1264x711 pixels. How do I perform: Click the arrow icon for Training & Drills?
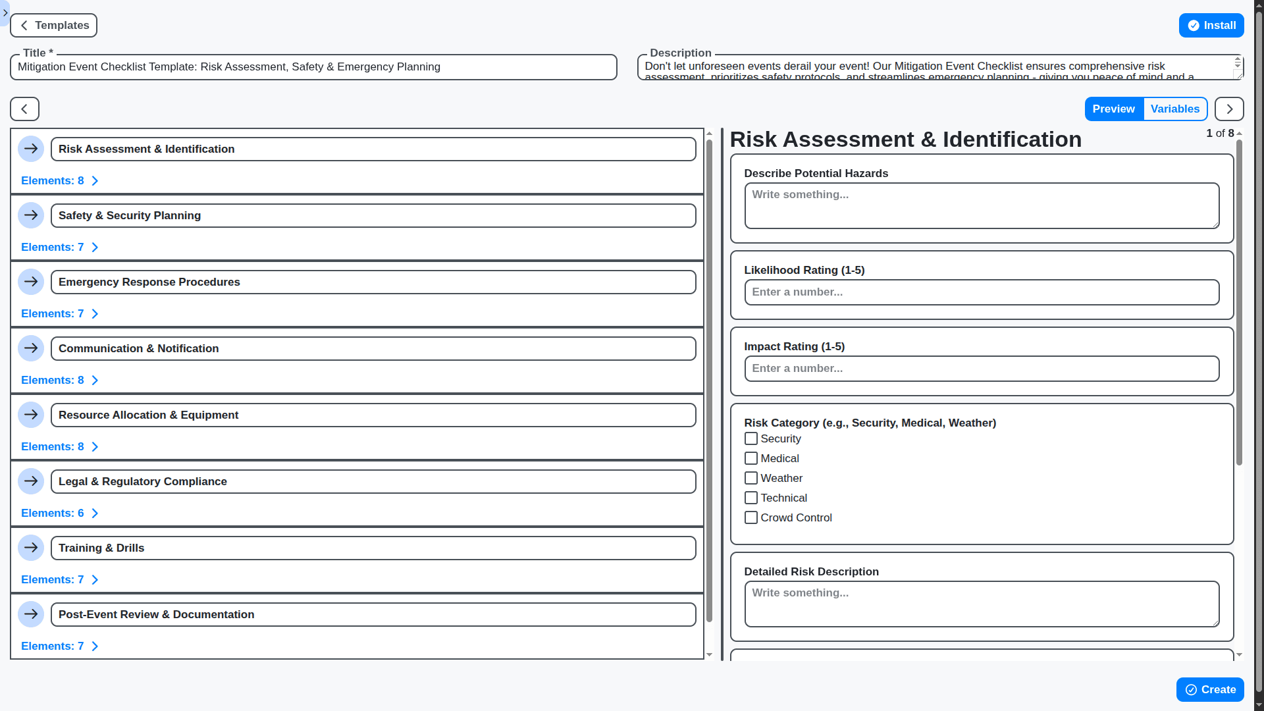coord(31,548)
